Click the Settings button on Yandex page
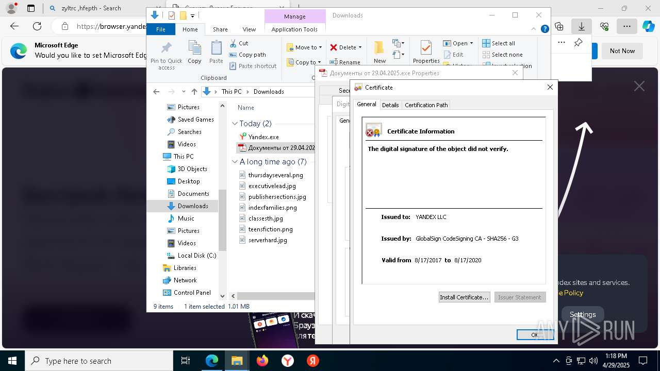Screen dimensions: 660x371 coord(583,314)
